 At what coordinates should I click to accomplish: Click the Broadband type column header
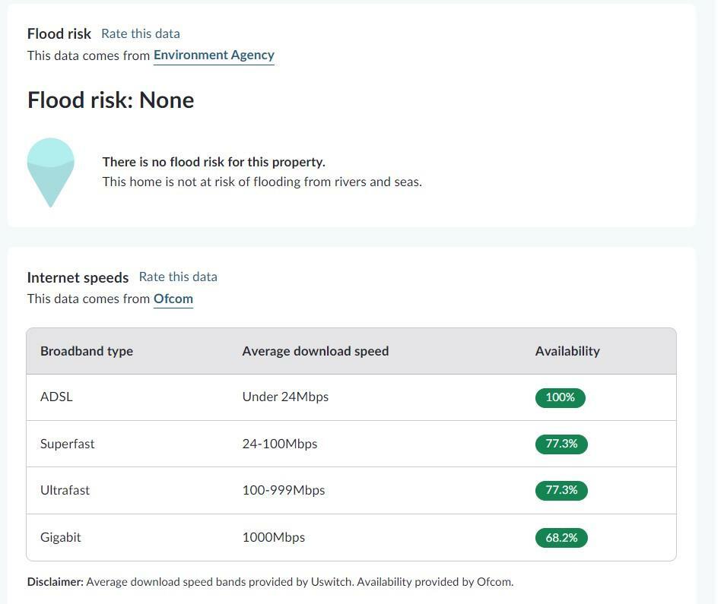(87, 351)
